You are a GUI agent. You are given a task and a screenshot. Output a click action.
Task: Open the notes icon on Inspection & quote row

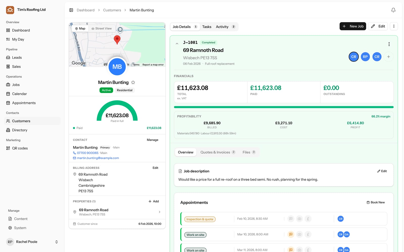pyautogui.click(x=291, y=219)
